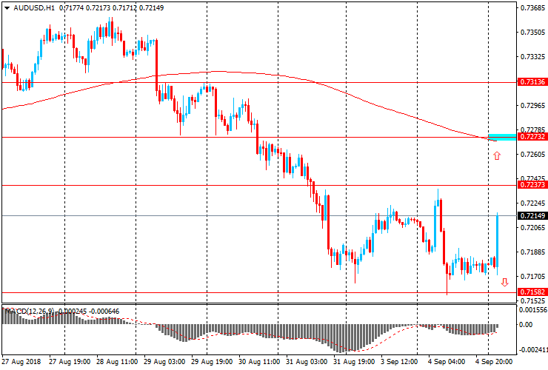The width and height of the screenshot is (548, 370).
Task: Select the red up arrow chart object
Action: click(x=497, y=156)
